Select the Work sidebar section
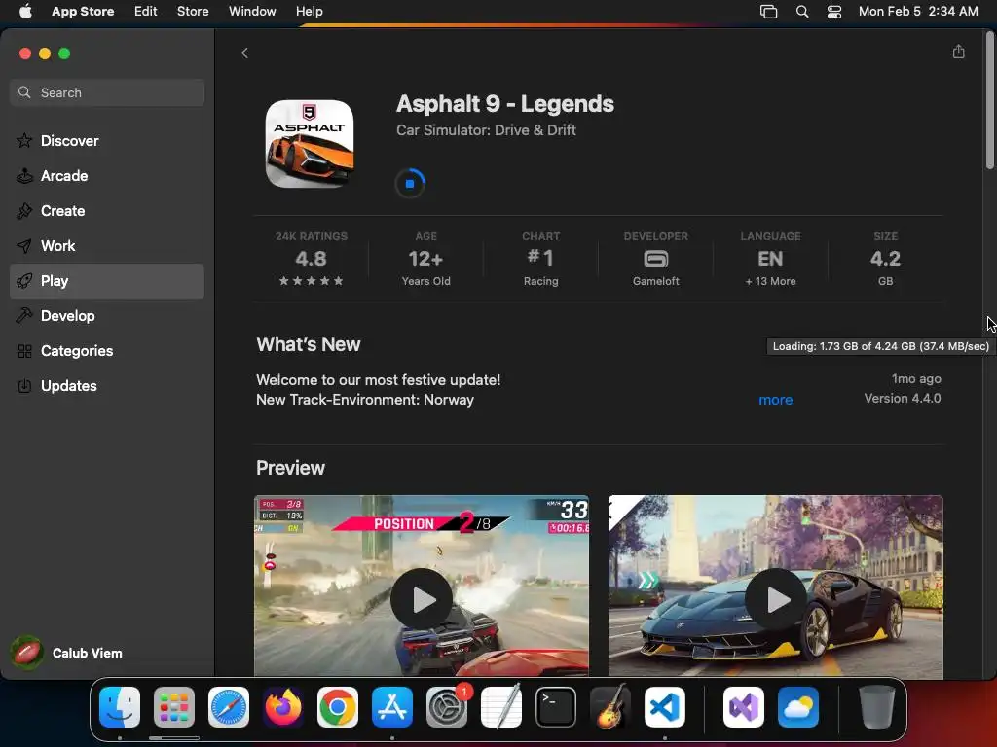 [x=107, y=246]
